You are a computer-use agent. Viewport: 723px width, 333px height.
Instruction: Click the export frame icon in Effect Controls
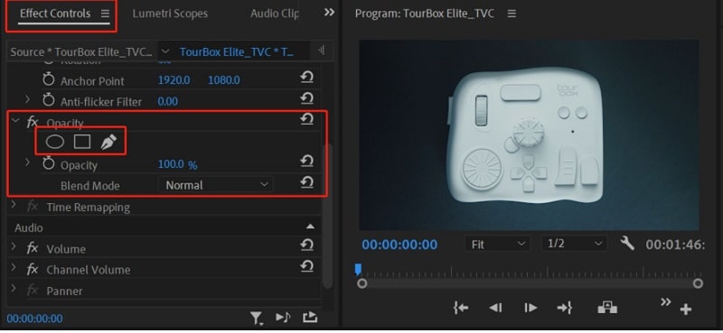310,318
